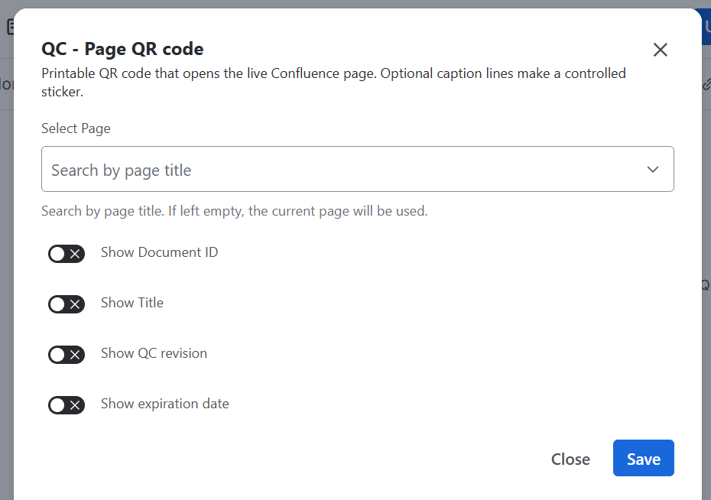The height and width of the screenshot is (500, 711).
Task: Expand the Select Page dropdown chevron
Action: 652,170
